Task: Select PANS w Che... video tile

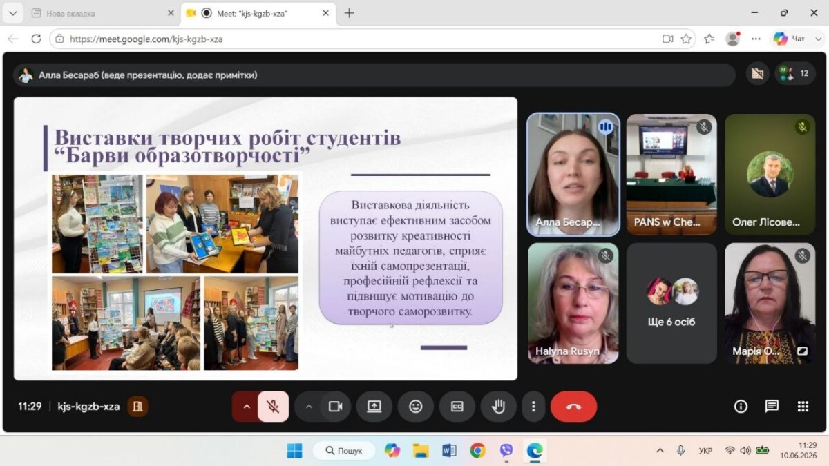Action: [x=671, y=175]
